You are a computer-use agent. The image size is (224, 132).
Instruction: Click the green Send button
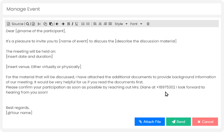178,122
